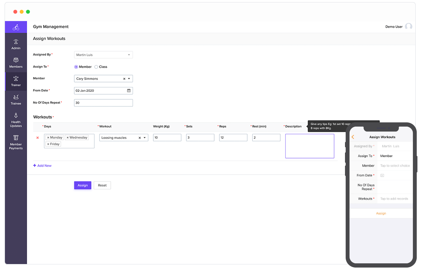Image resolution: width=422 pixels, height=270 pixels.
Task: Open Member Payments sidebar section
Action: (16, 142)
